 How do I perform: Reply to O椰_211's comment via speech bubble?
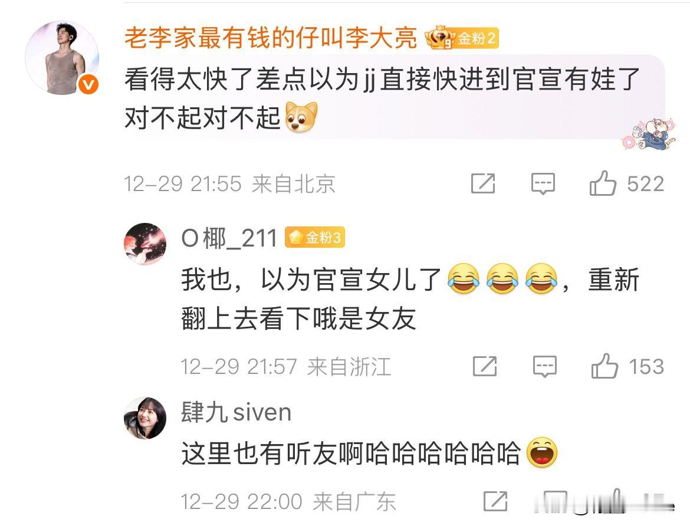545,367
